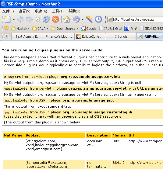Click the http://www.dolor URL cell

coord(146,163)
